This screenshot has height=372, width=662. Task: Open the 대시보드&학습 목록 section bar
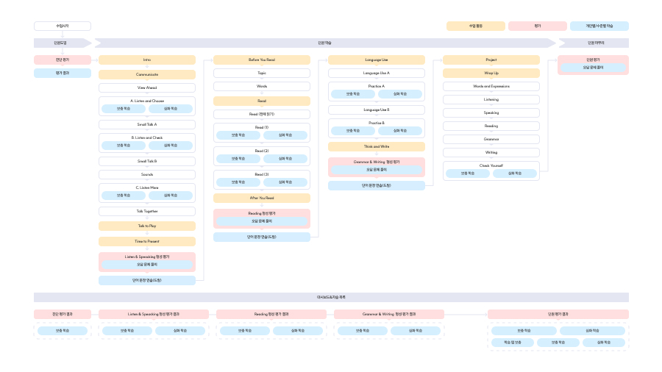coord(331,297)
